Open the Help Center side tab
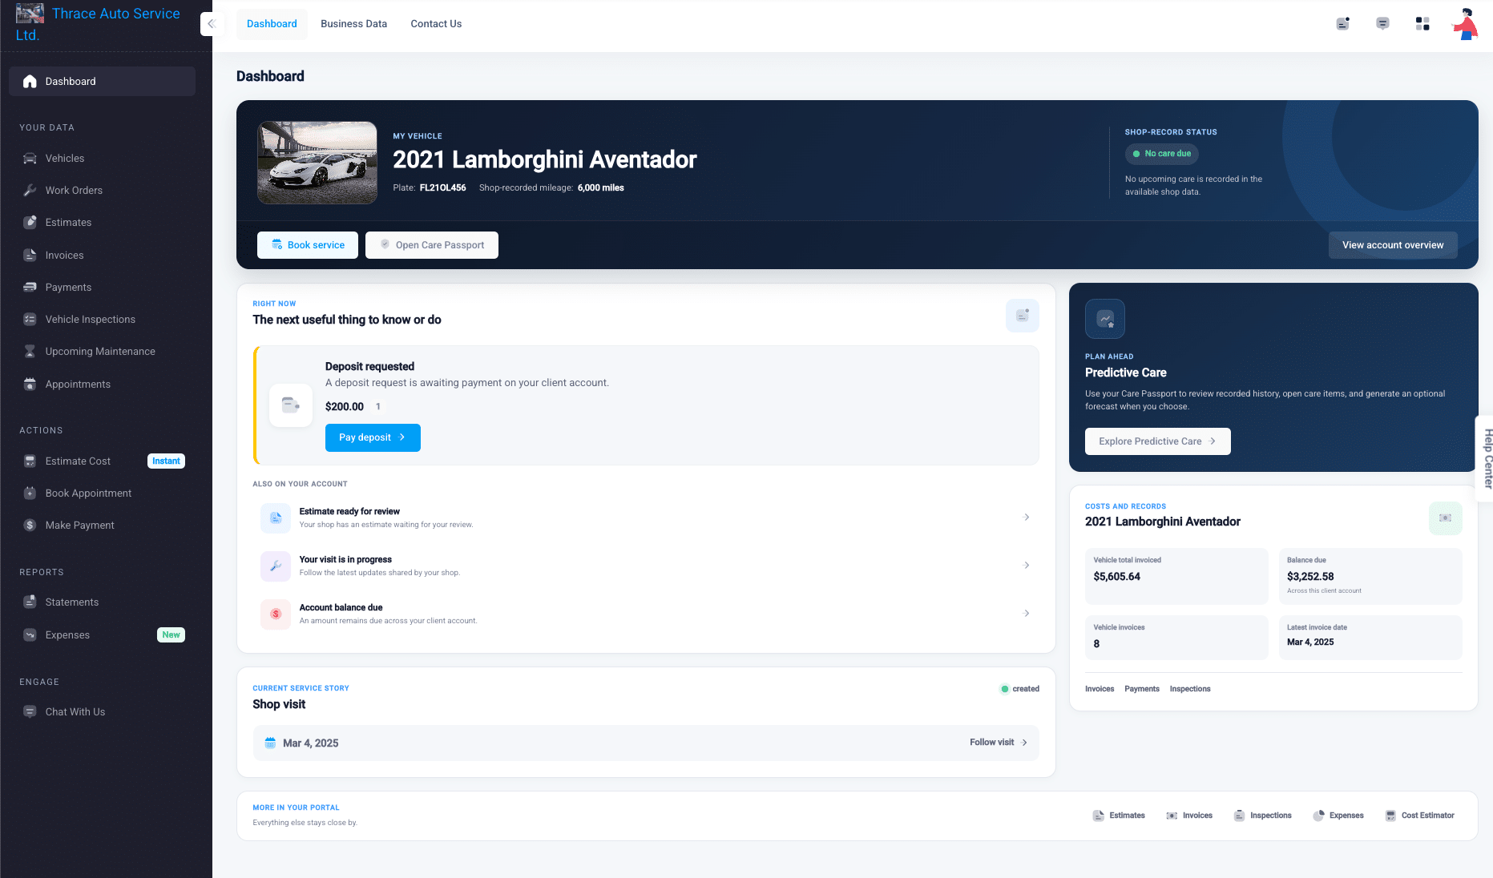This screenshot has width=1493, height=878. [1485, 459]
